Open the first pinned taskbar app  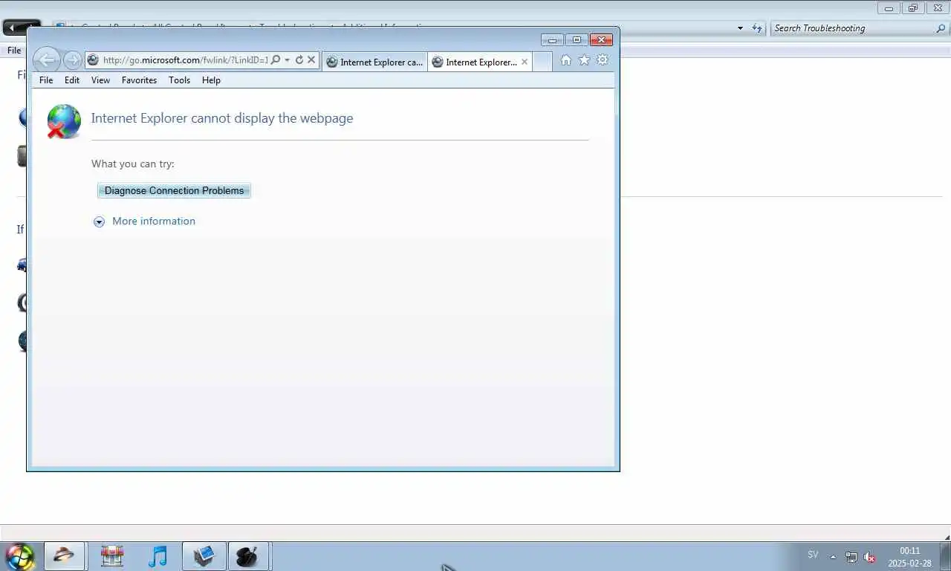(64, 556)
